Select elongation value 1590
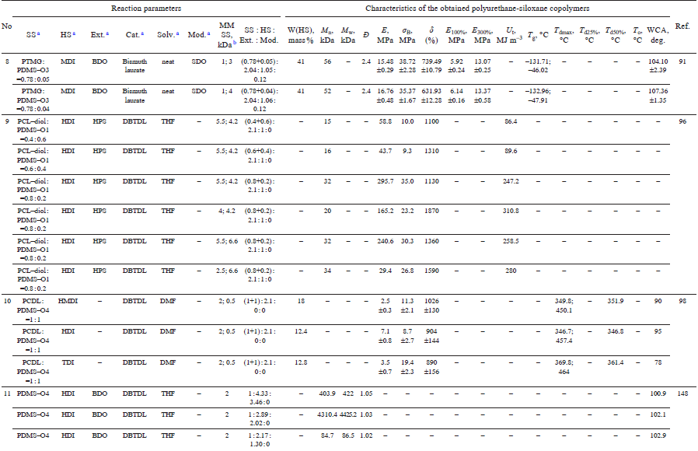The width and height of the screenshot is (698, 451). point(431,271)
